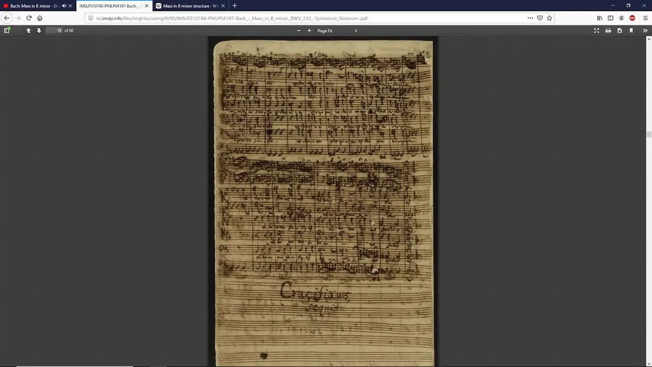The image size is (652, 367).
Task: Open a new browser tab
Action: pos(234,6)
